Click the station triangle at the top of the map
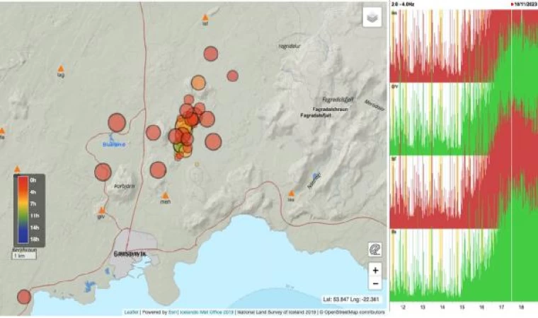 (205, 17)
